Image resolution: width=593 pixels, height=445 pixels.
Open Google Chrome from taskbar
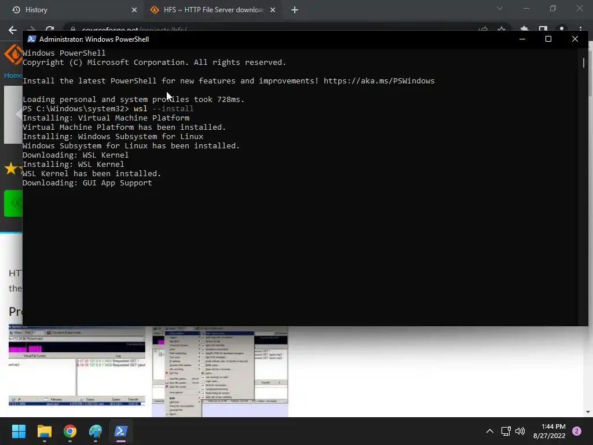(70, 431)
